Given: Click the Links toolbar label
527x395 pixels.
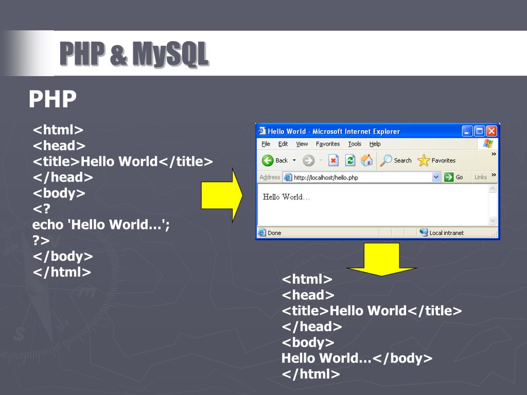Looking at the screenshot, I should coord(481,177).
